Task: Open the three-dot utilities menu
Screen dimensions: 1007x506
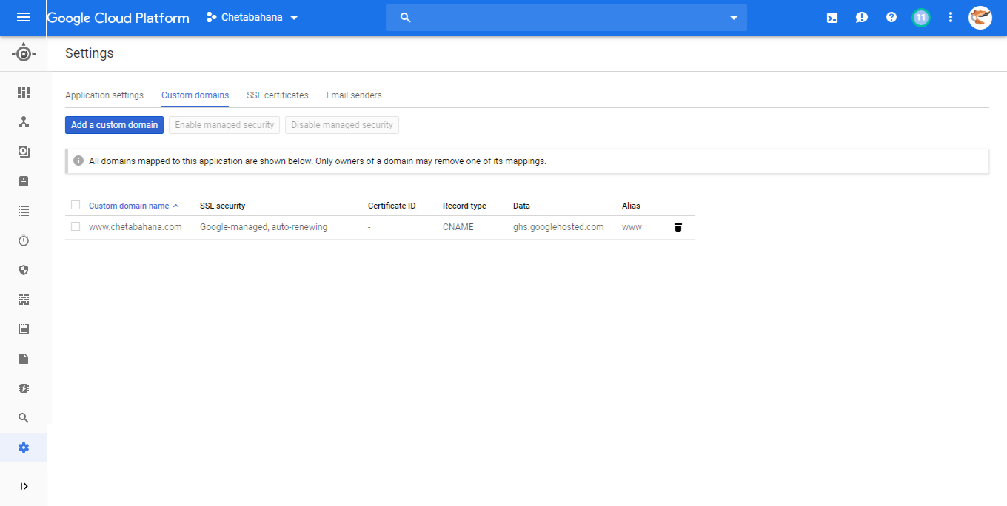Action: [x=951, y=18]
